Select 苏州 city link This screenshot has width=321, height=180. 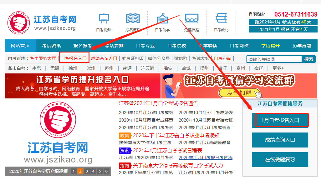click(x=109, y=68)
